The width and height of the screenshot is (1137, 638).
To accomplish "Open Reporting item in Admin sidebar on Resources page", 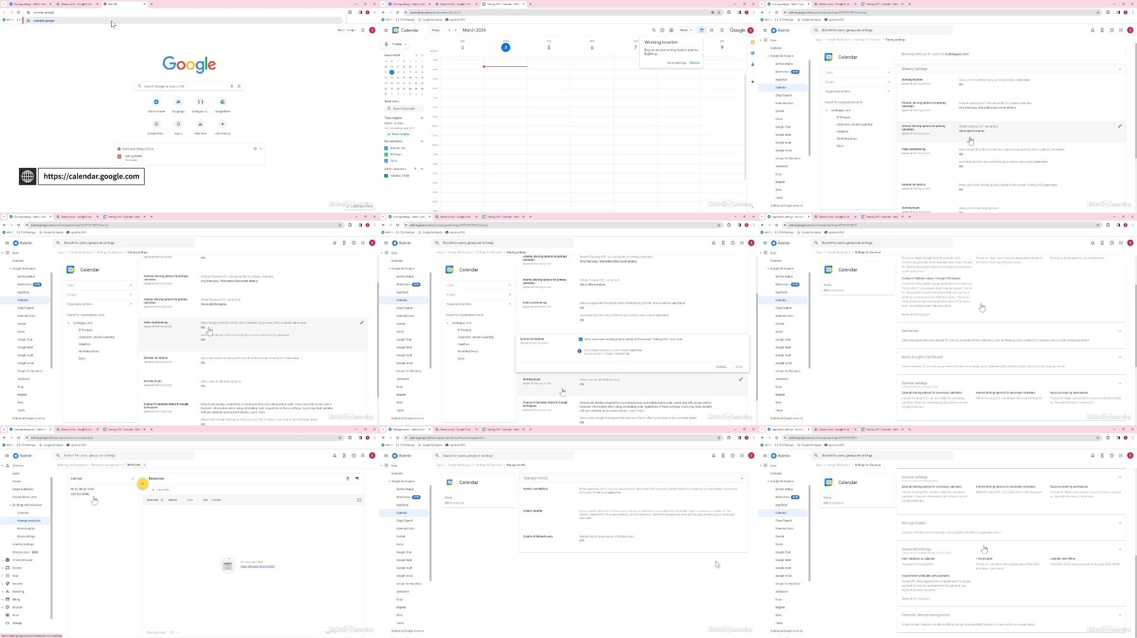I will click(x=18, y=591).
